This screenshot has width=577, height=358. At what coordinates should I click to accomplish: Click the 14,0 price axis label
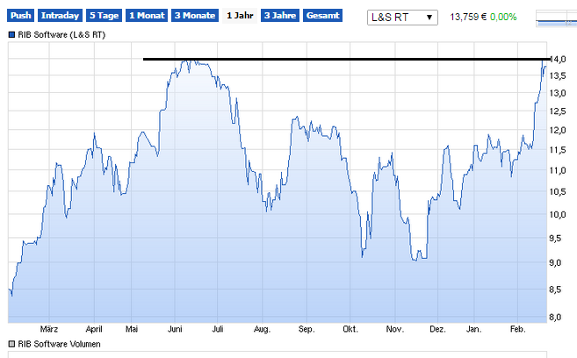557,59
